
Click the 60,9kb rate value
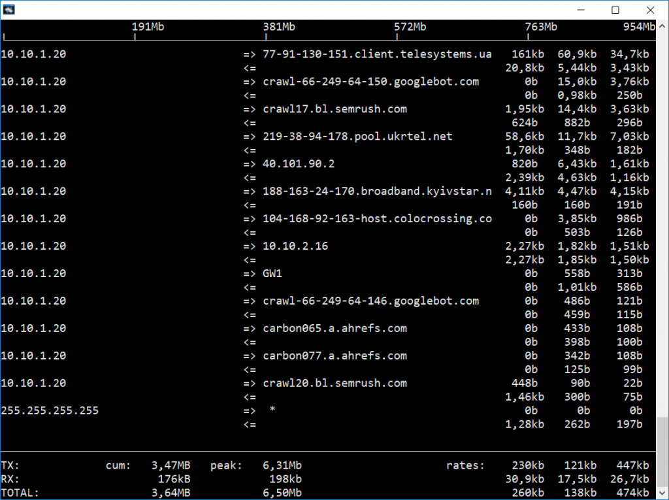[577, 54]
